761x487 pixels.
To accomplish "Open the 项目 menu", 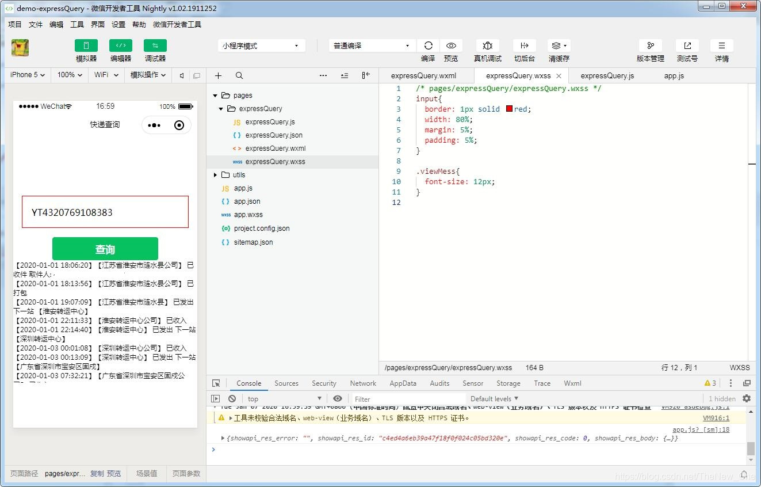I will (x=14, y=24).
